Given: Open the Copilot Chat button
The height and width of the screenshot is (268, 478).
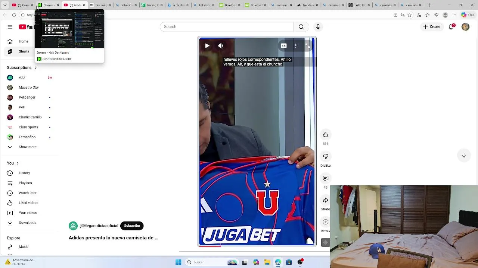Looking at the screenshot, I should 468,15.
